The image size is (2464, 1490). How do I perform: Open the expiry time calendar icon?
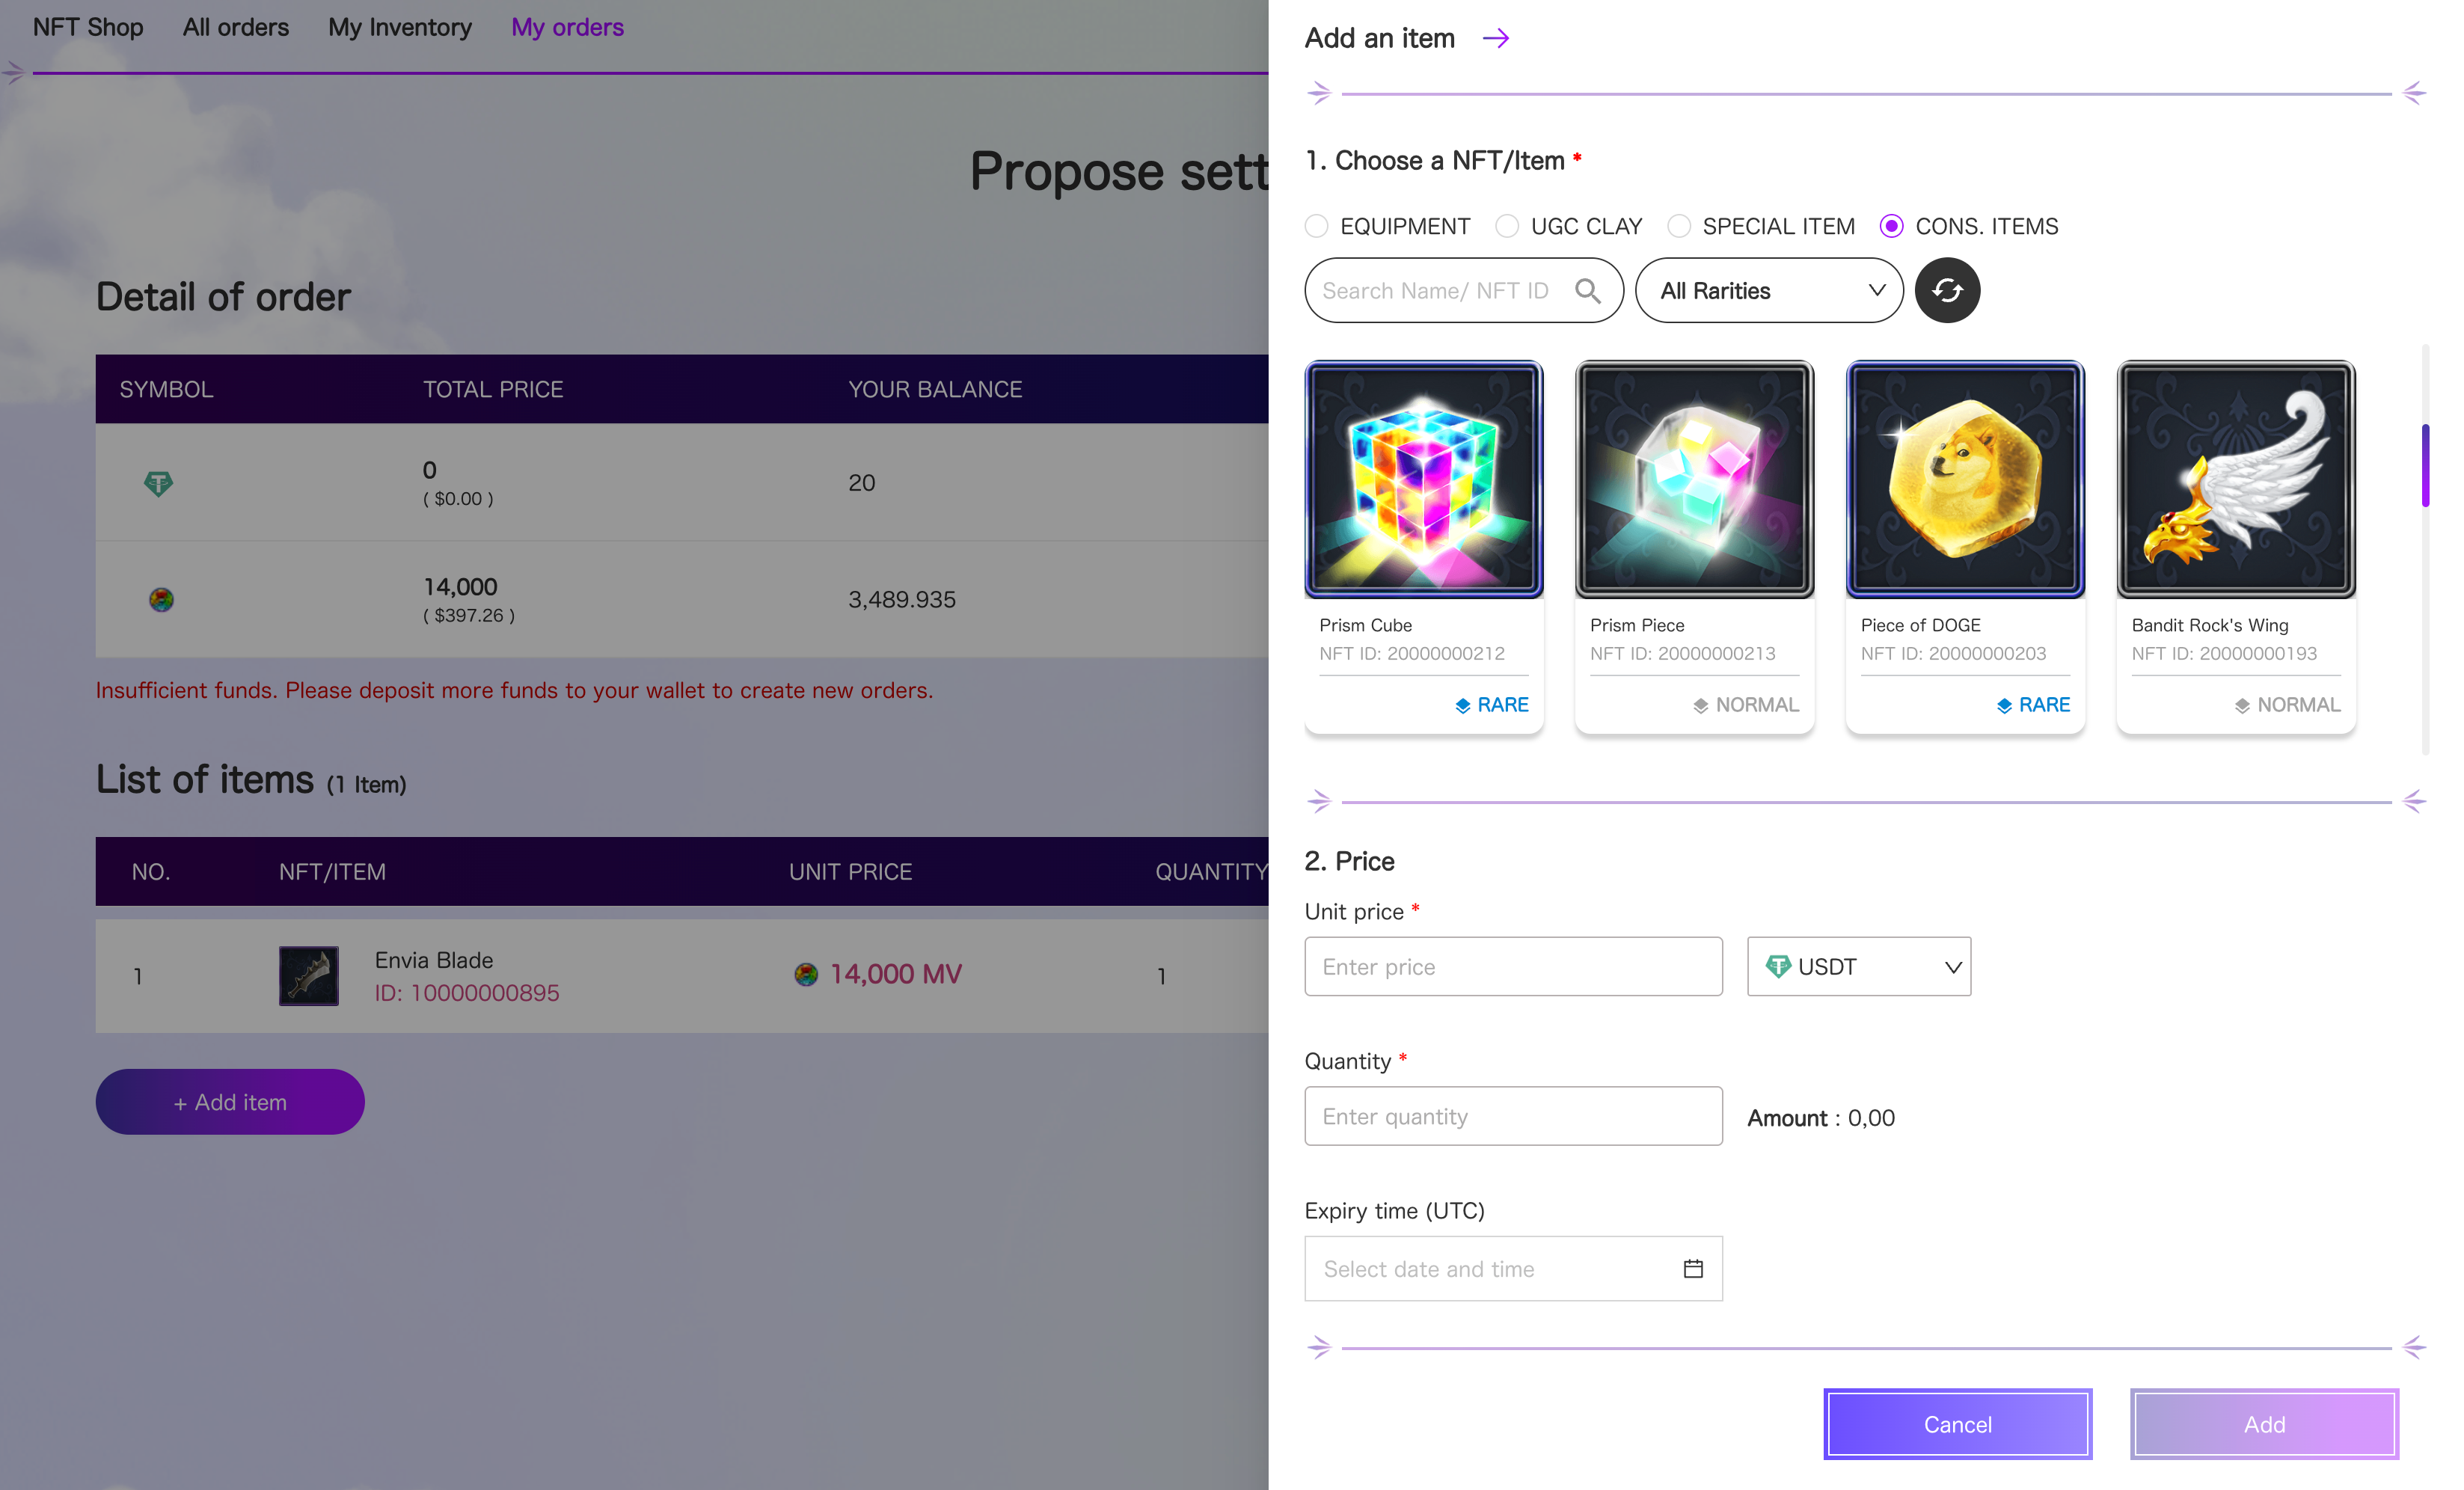[x=1692, y=1268]
